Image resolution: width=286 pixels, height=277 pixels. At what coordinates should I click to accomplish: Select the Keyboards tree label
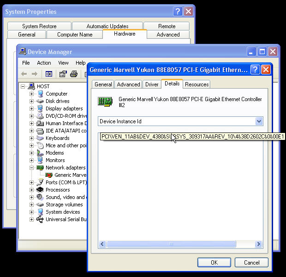point(58,138)
